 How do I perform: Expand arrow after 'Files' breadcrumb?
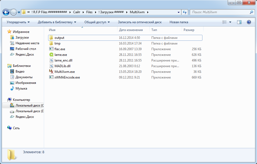95,12
